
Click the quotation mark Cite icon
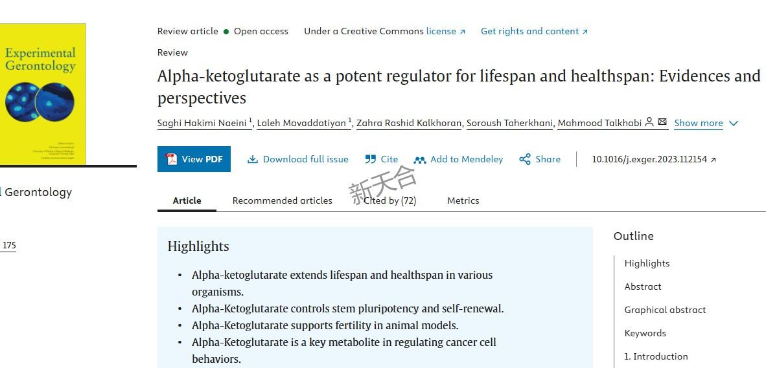tap(370, 159)
